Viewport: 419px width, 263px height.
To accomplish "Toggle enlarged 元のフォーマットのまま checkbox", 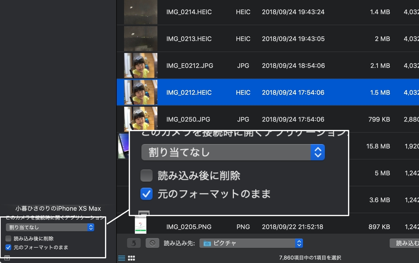I will 146,194.
